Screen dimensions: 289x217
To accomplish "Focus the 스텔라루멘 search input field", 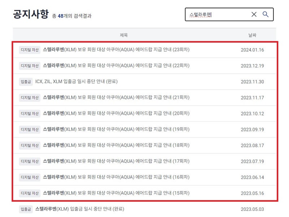I will click(217, 14).
